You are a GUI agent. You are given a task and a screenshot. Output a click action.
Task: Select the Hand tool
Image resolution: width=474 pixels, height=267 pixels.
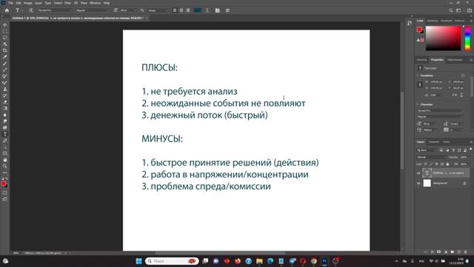[5, 160]
